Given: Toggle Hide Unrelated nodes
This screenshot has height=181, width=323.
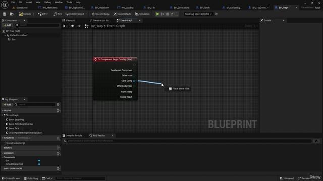Looking at the screenshot, I should tap(75, 14).
